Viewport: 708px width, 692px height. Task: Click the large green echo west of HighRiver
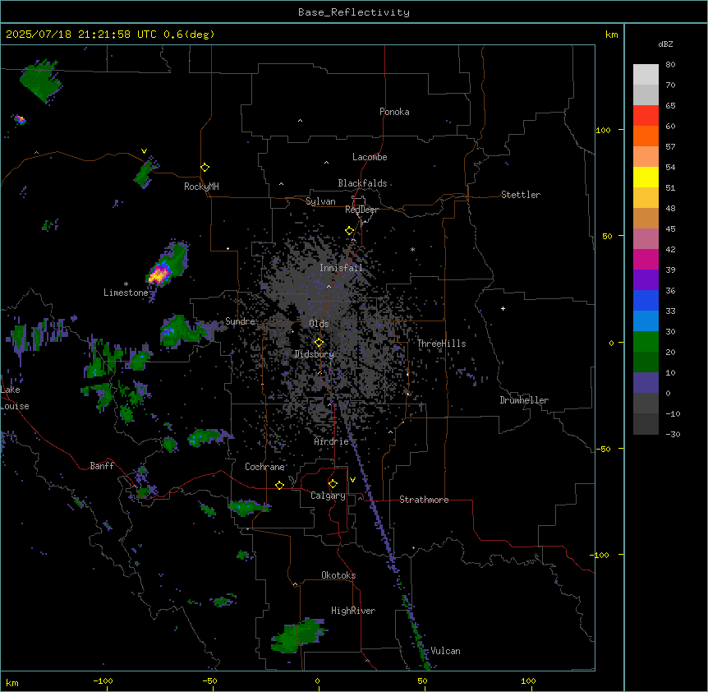[x=298, y=636]
